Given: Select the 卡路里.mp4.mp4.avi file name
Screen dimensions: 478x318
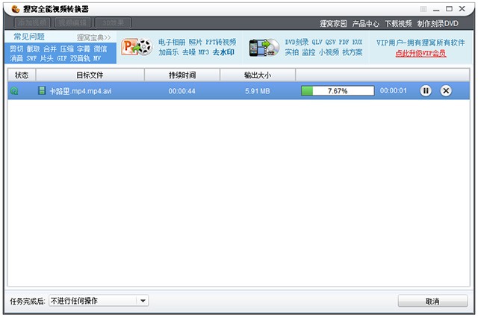Looking at the screenshot, I should coord(81,91).
